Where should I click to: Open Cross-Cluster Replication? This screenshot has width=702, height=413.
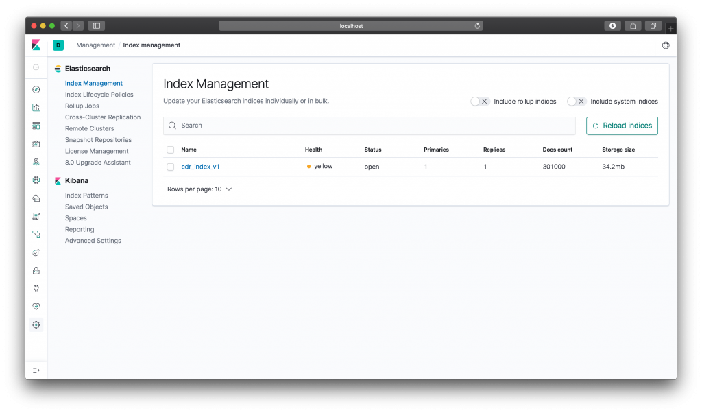(103, 117)
